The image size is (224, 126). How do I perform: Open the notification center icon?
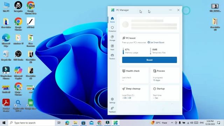tap(218, 123)
